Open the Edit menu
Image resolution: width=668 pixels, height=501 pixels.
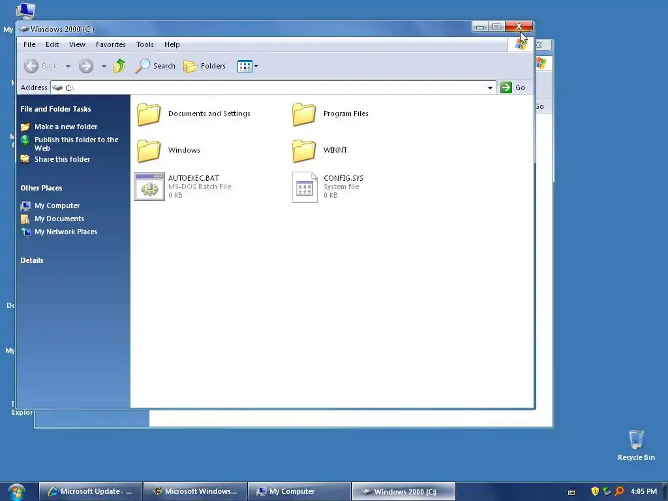pos(52,44)
